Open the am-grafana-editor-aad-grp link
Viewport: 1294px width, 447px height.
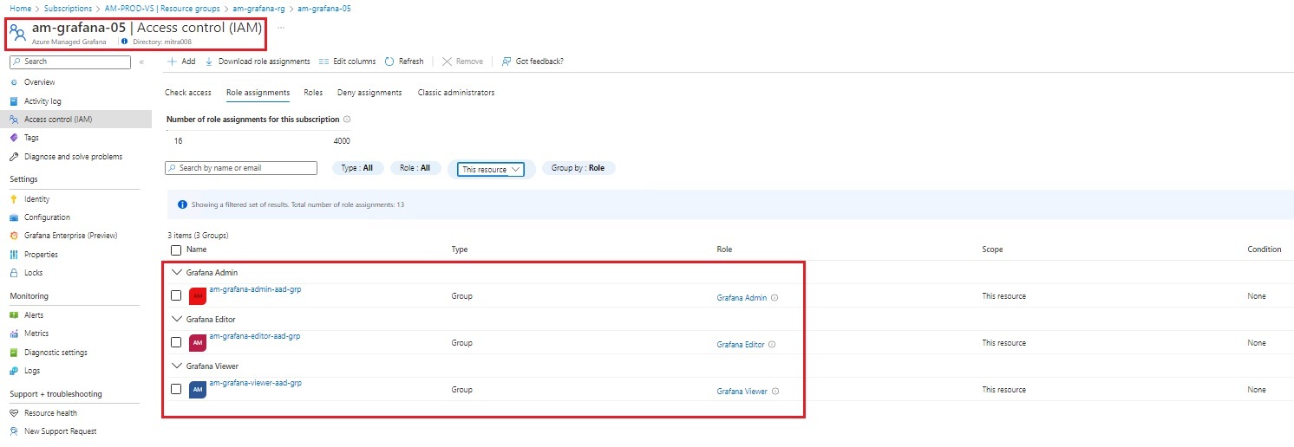pyautogui.click(x=255, y=336)
